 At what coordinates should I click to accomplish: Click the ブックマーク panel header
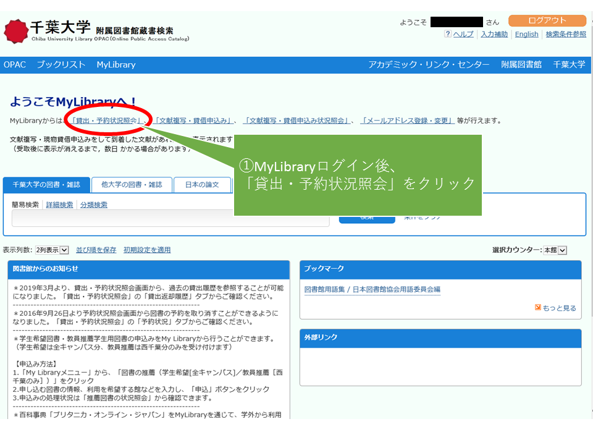440,269
